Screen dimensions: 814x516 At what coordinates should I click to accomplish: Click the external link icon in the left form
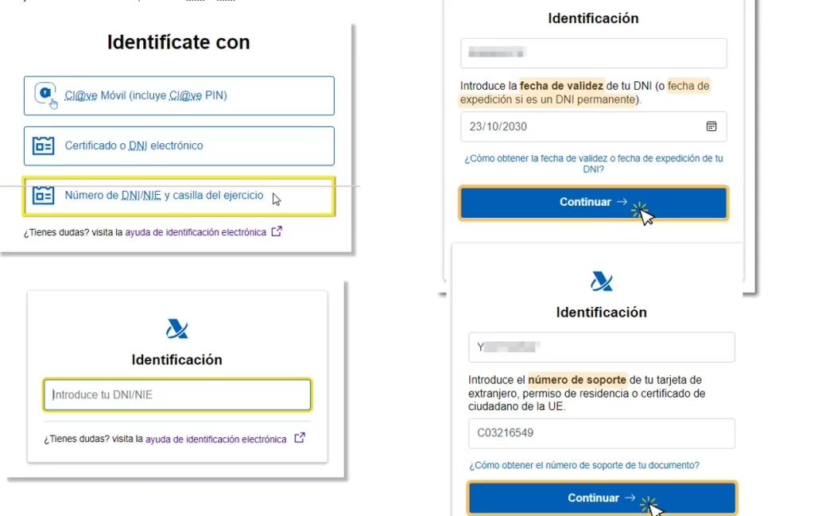pos(299,438)
